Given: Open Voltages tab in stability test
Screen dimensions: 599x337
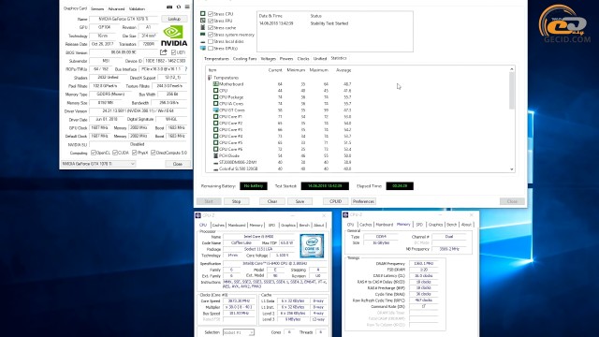Looking at the screenshot, I should [269, 59].
